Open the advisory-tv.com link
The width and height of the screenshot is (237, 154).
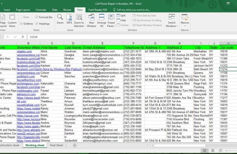tap(26, 94)
